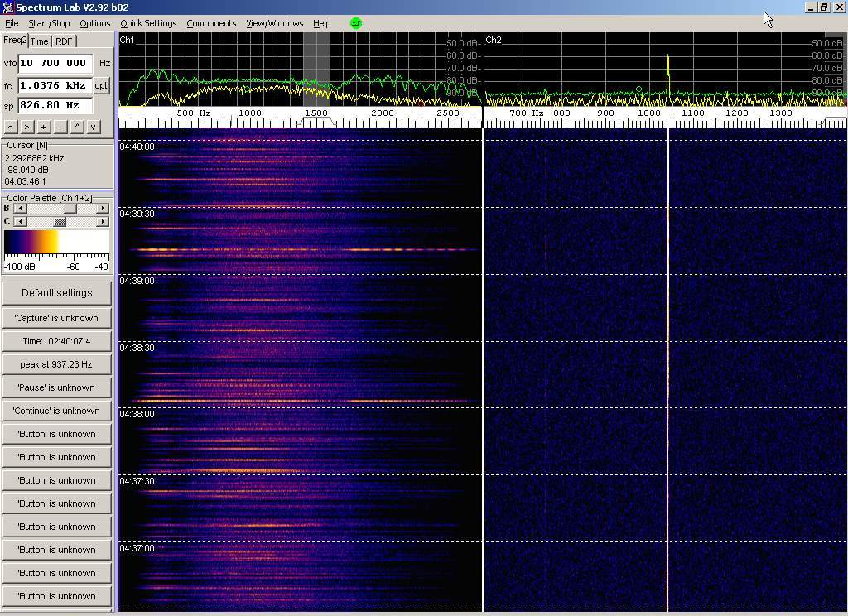The image size is (848, 616).
Task: Click left arrow of B brightness slider
Action: (x=20, y=208)
